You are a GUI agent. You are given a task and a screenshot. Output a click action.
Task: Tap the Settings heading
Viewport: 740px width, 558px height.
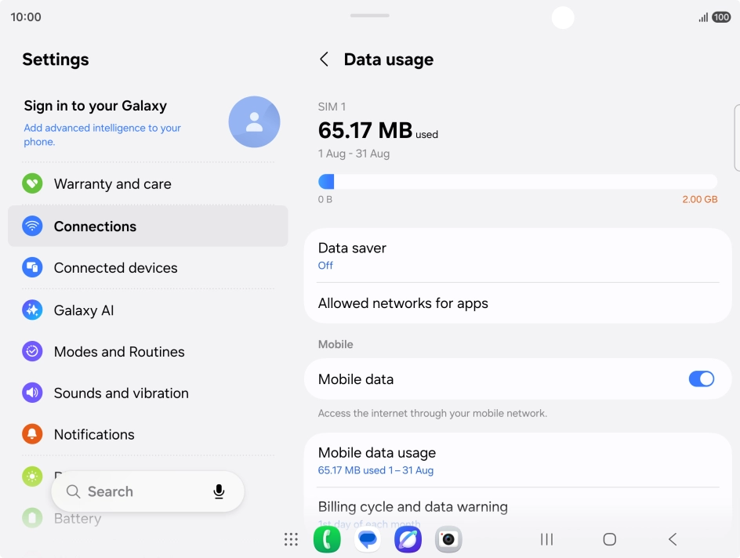pyautogui.click(x=56, y=60)
